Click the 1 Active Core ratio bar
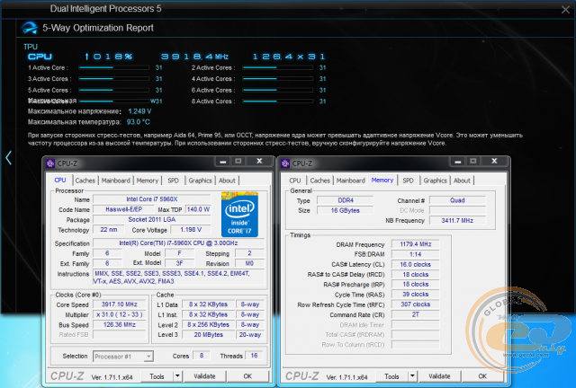This screenshot has height=388, width=576. [x=114, y=67]
